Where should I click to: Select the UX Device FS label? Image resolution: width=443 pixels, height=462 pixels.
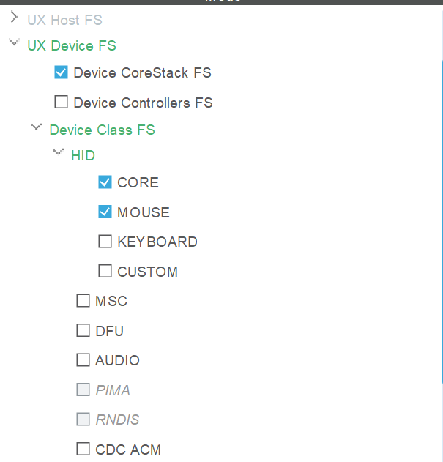(72, 45)
